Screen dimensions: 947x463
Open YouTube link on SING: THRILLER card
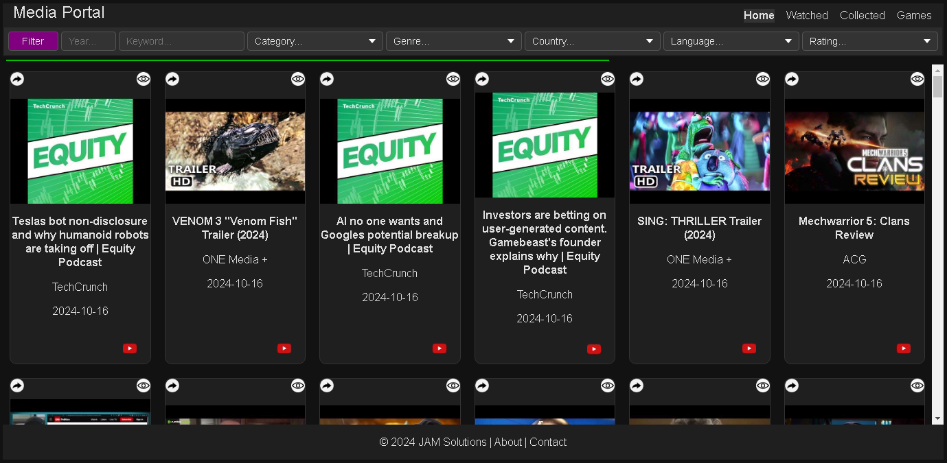point(749,348)
